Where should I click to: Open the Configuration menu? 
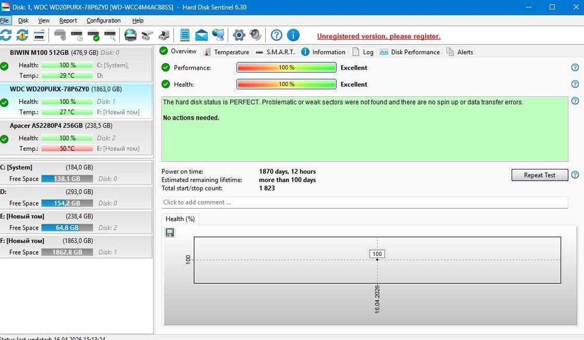[x=103, y=20]
